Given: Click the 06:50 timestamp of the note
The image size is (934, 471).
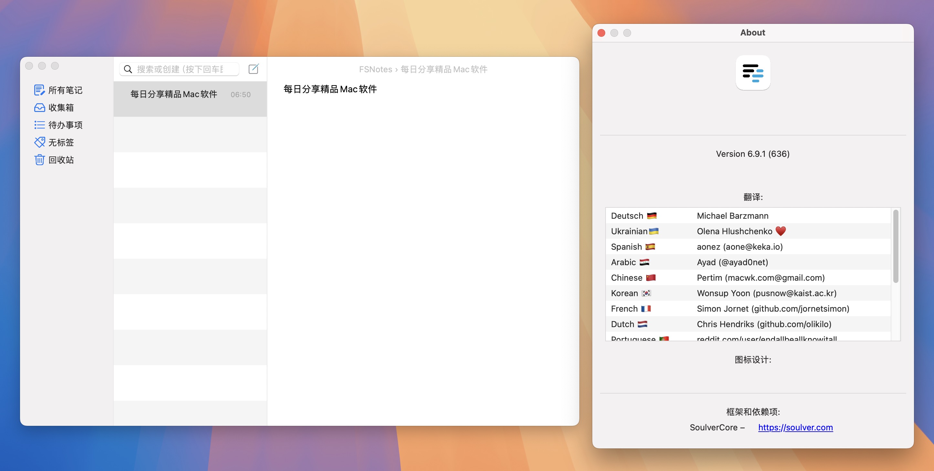Looking at the screenshot, I should click(x=240, y=95).
